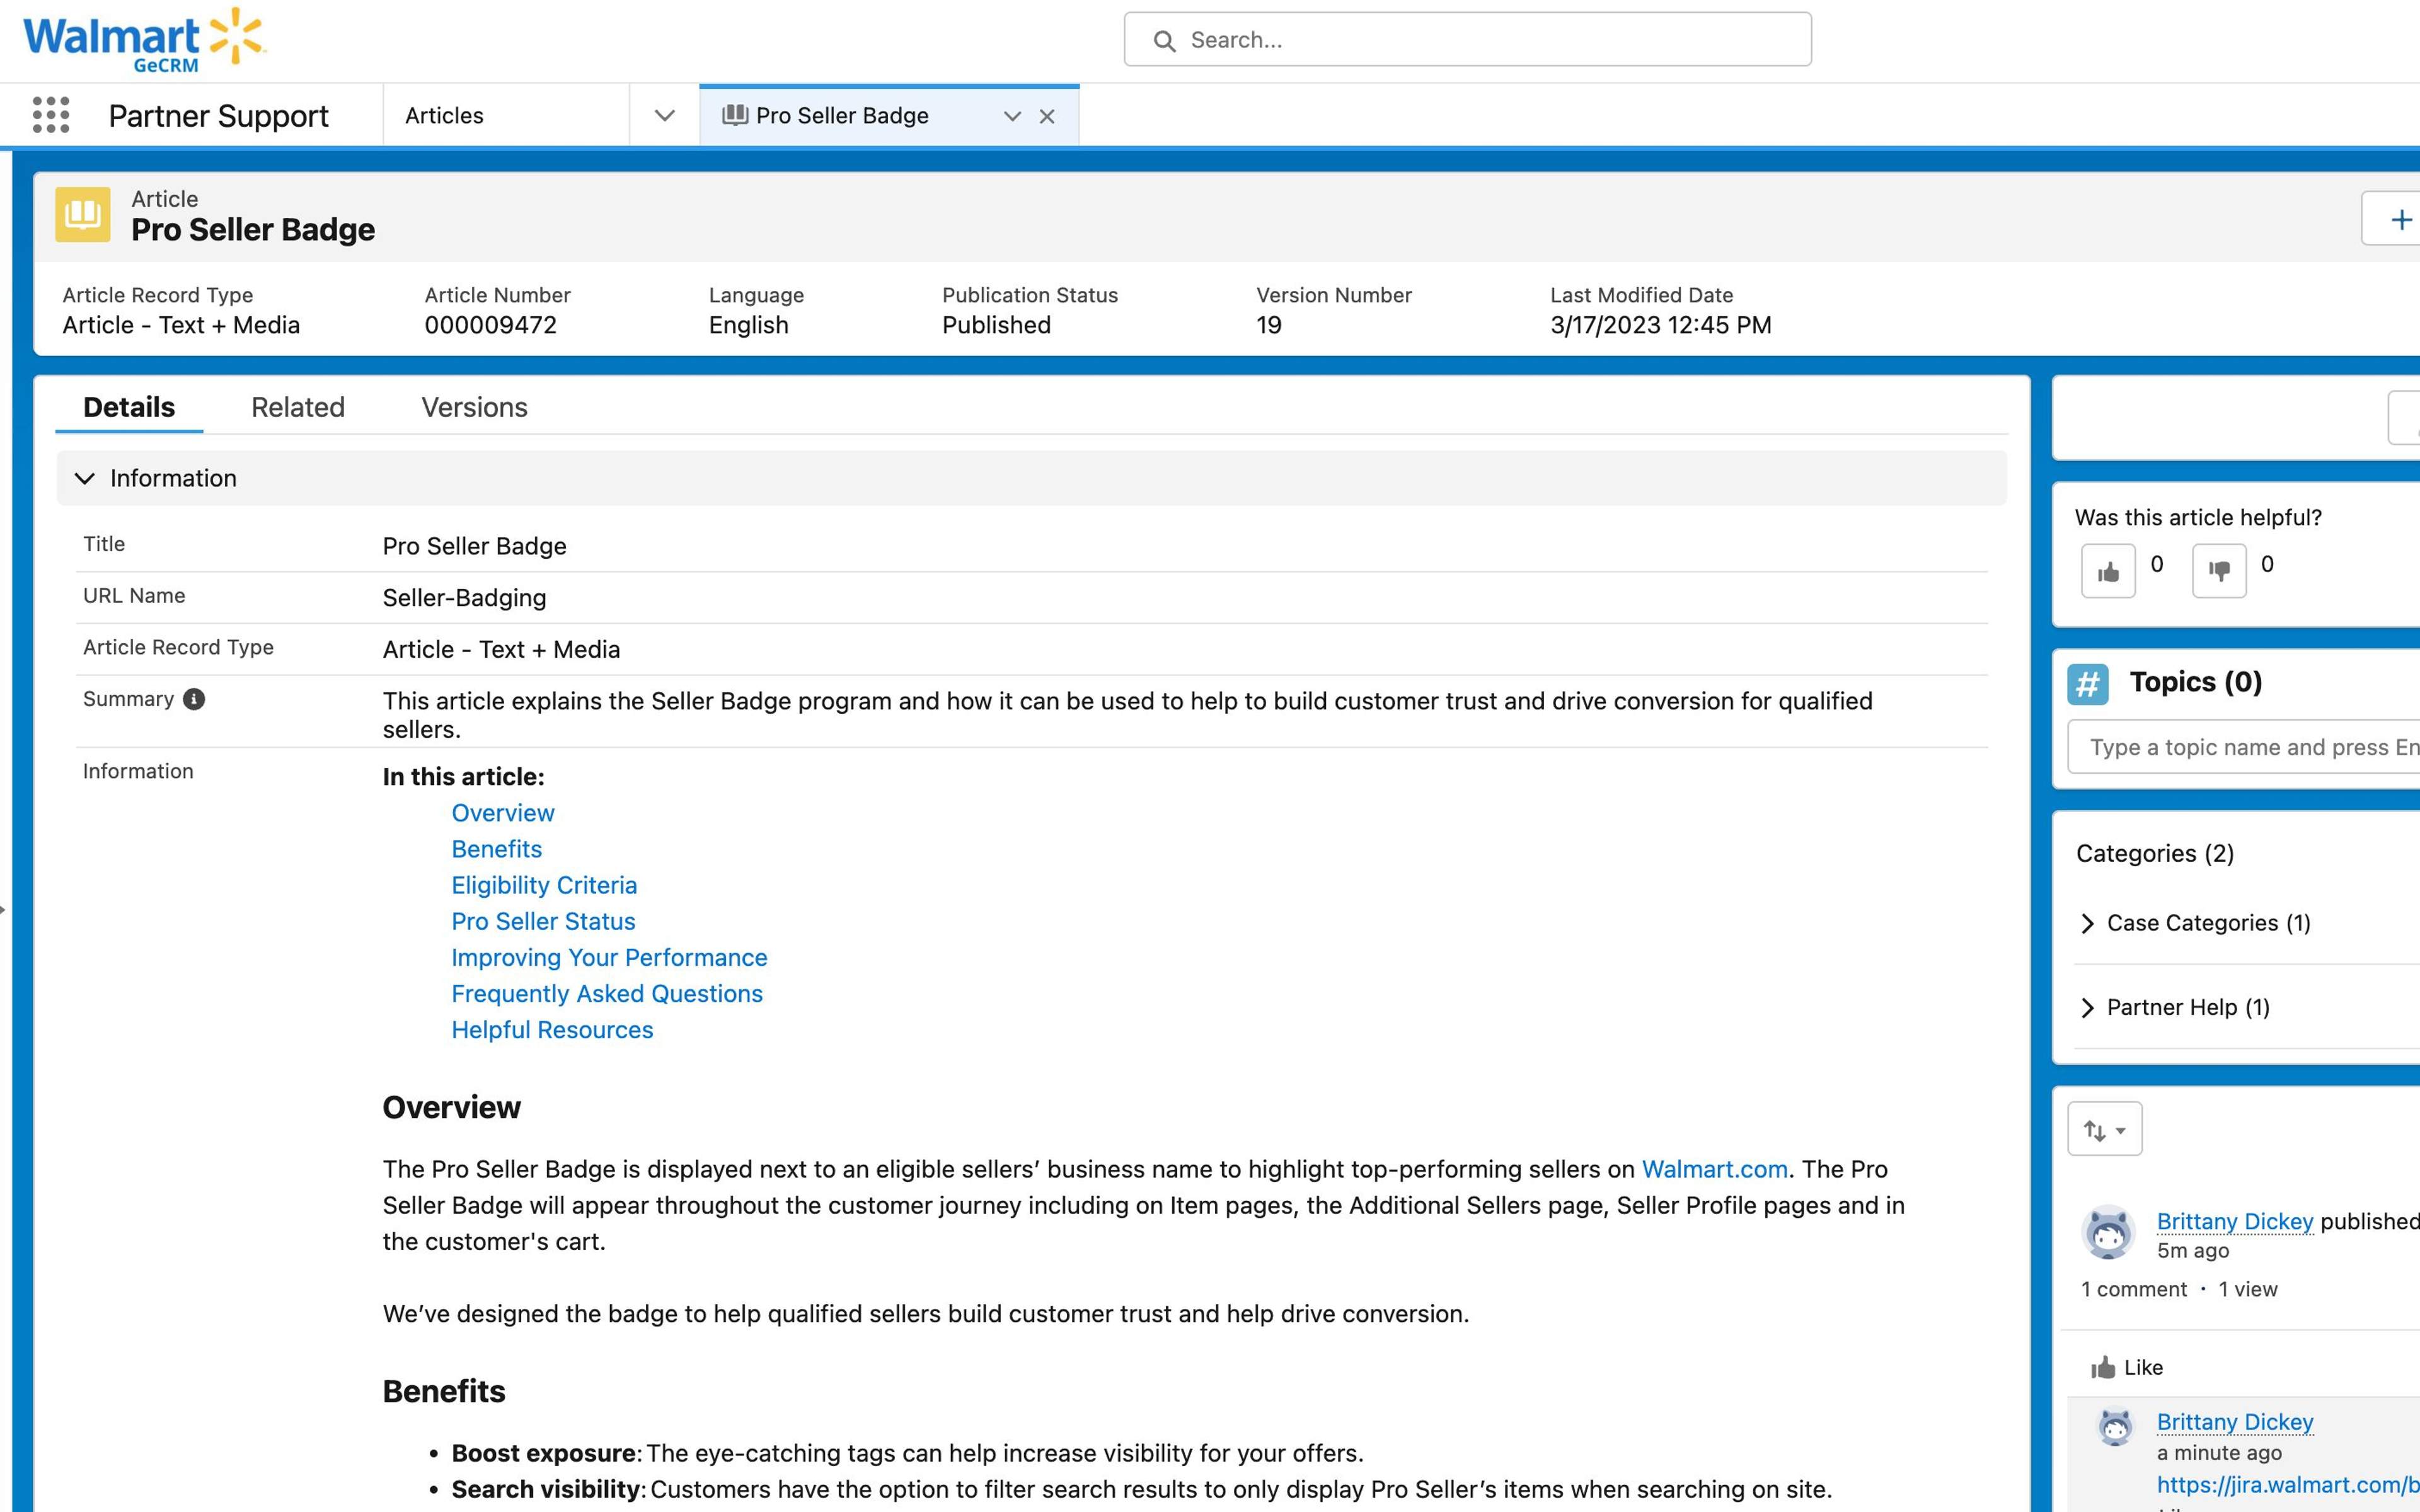
Task: Jump to the Overview section link
Action: click(502, 813)
